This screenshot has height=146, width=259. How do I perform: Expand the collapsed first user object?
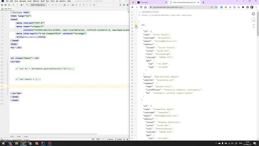tap(136, 25)
